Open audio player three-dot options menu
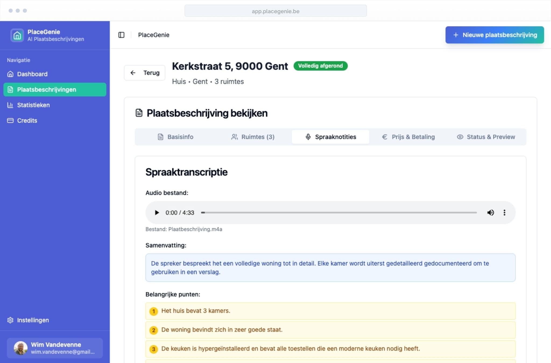This screenshot has height=363, width=551. (x=504, y=213)
